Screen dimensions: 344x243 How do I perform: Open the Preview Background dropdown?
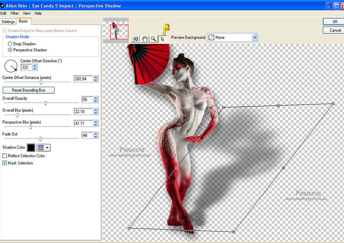point(255,38)
